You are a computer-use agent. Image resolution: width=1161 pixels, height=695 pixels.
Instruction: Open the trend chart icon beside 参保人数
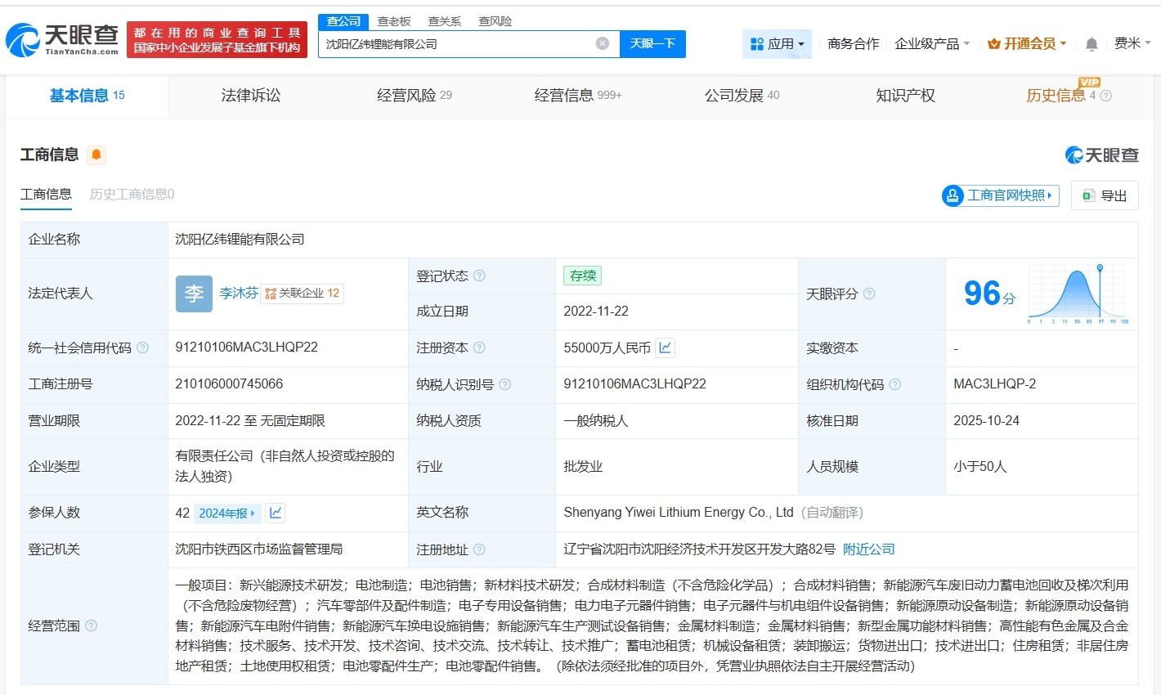pos(274,513)
